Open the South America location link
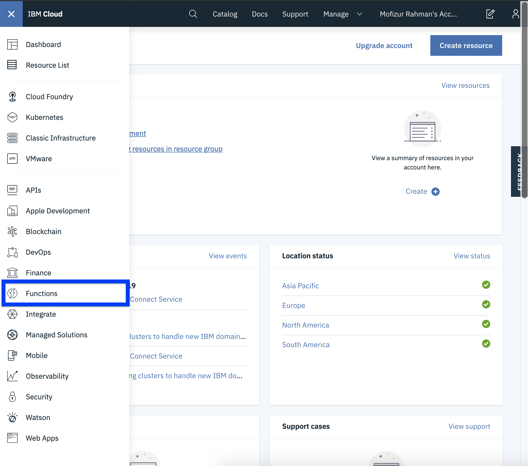Viewport: 528px width, 466px height. click(x=306, y=345)
